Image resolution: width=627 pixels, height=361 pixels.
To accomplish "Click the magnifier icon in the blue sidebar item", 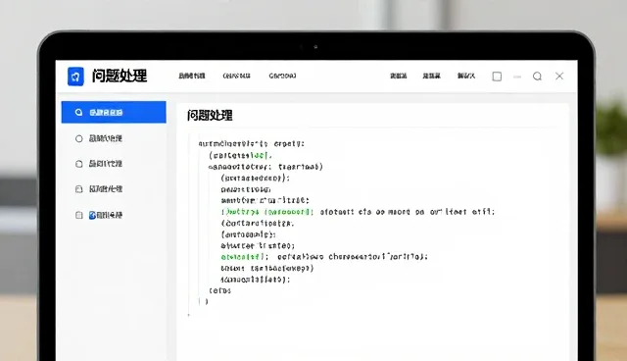I will (78, 112).
